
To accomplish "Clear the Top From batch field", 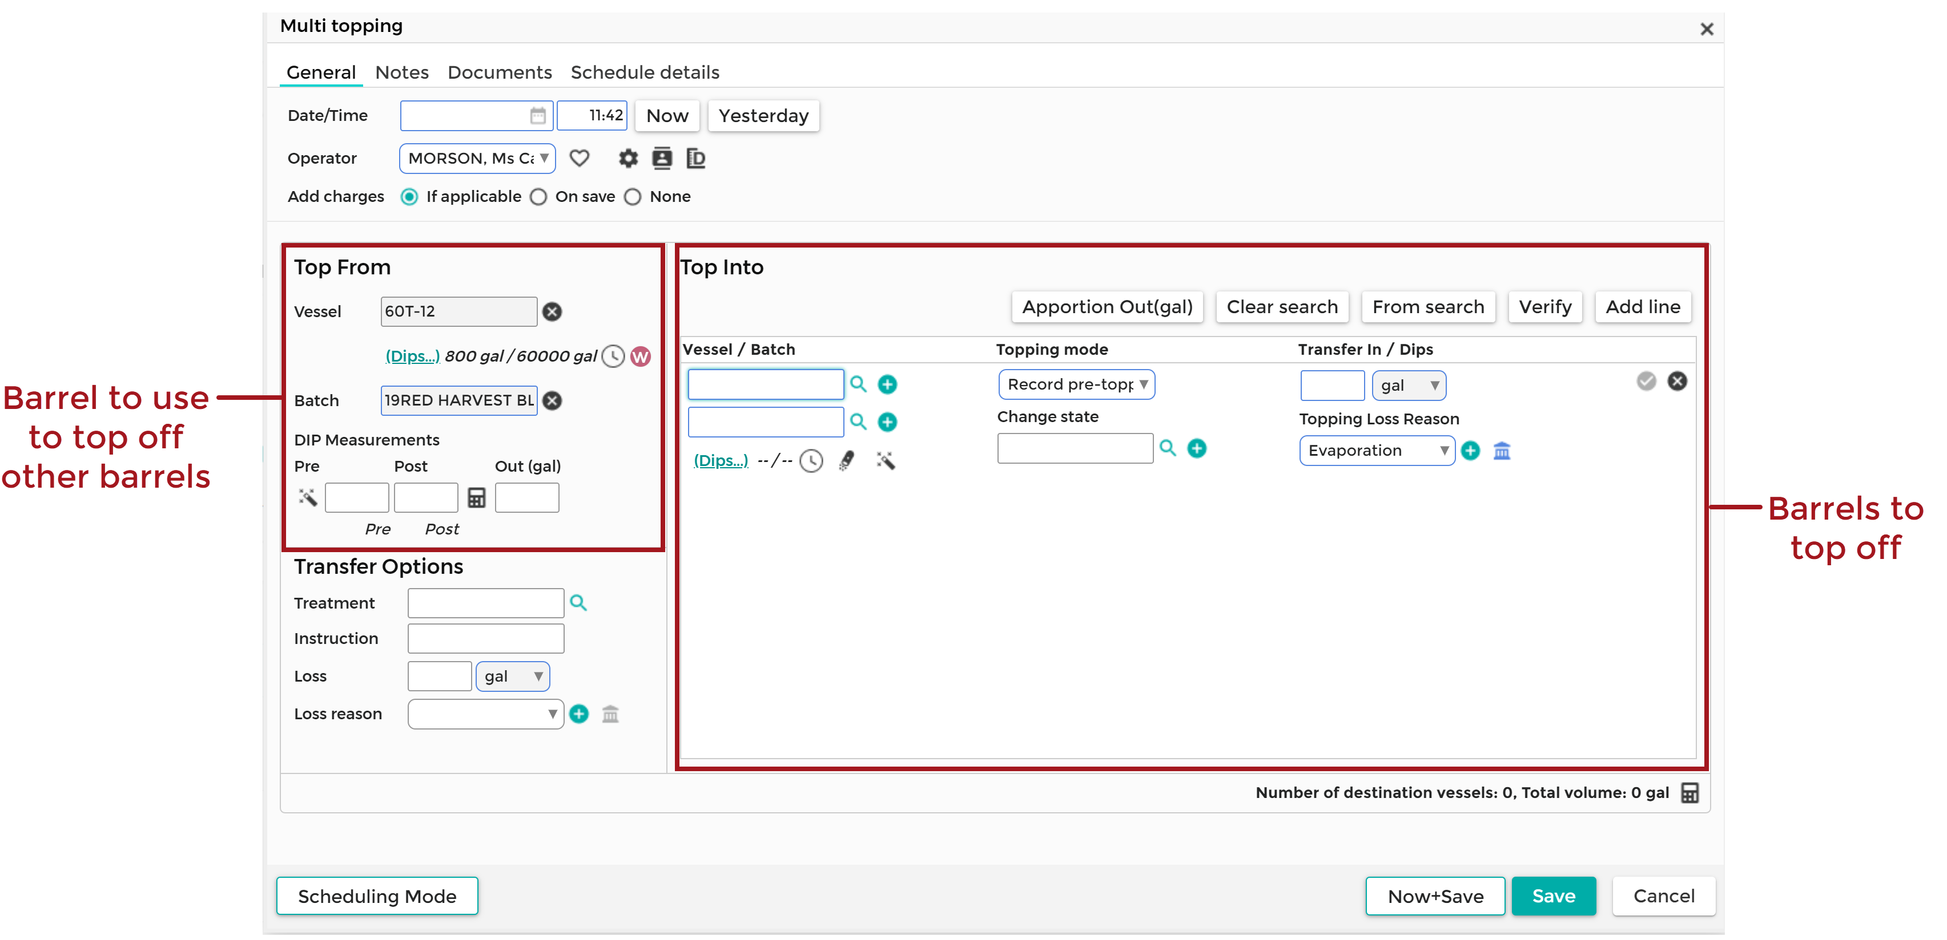I will click(553, 400).
